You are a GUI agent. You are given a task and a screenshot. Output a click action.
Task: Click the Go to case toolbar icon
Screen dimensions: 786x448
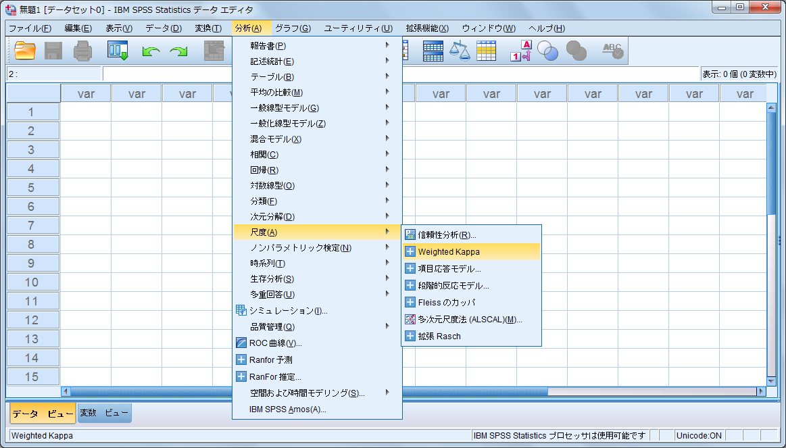(214, 51)
